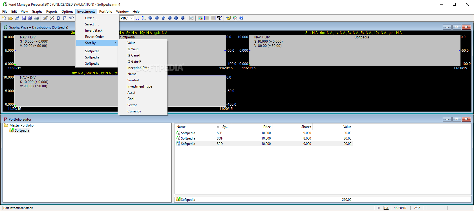The width and height of the screenshot is (474, 211).
Task: Click the D toolbar icon
Action: (x=58, y=18)
